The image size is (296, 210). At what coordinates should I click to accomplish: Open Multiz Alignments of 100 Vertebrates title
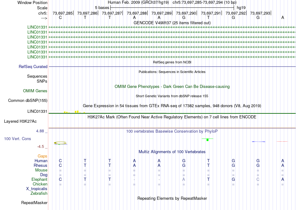(x=172, y=152)
